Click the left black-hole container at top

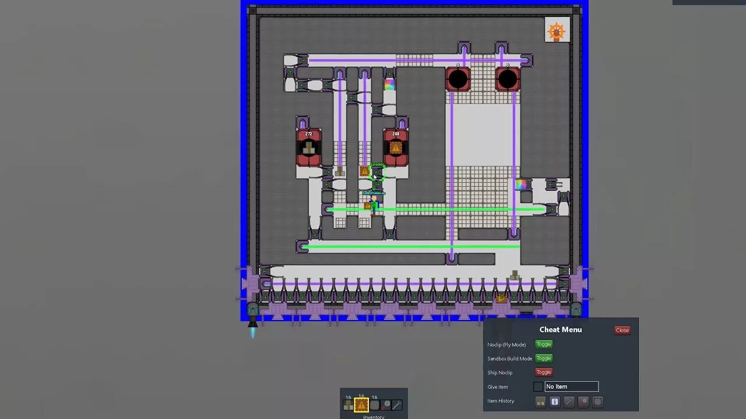coord(458,80)
